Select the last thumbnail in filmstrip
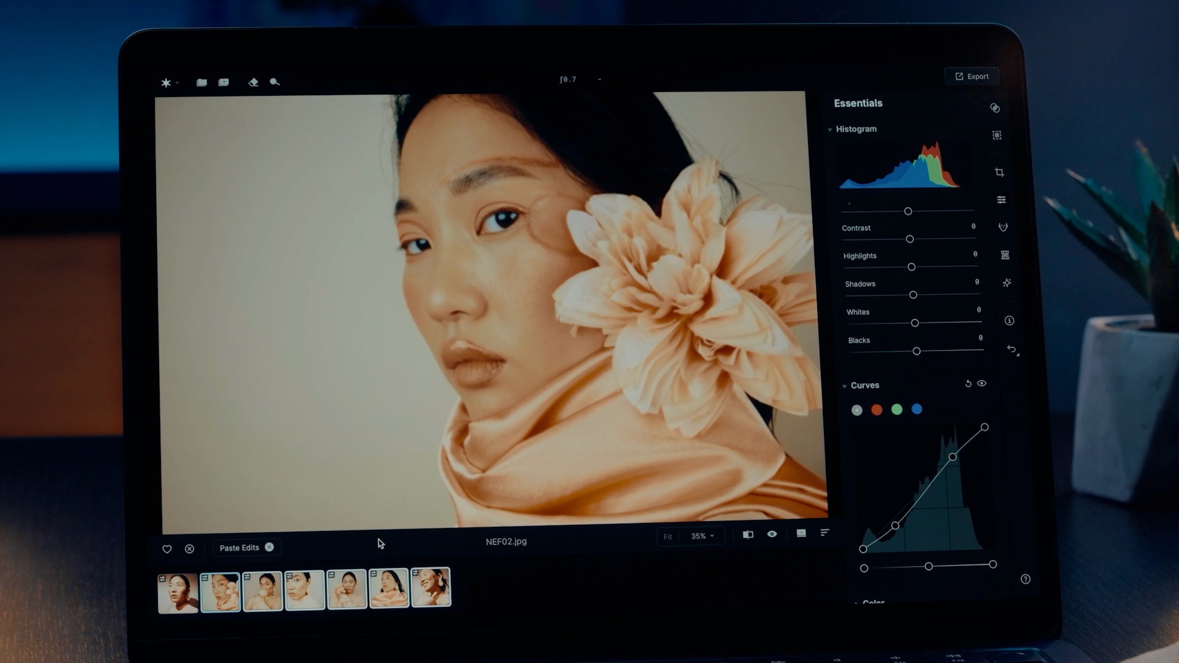The width and height of the screenshot is (1179, 663). pyautogui.click(x=431, y=587)
